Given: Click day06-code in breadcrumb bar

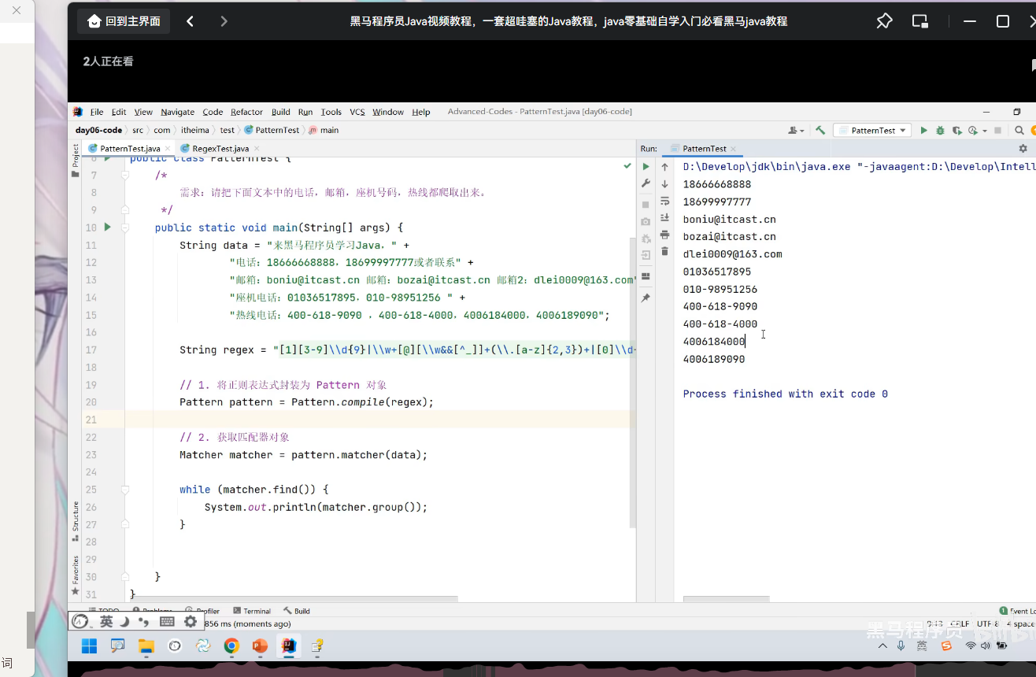Looking at the screenshot, I should [x=99, y=130].
